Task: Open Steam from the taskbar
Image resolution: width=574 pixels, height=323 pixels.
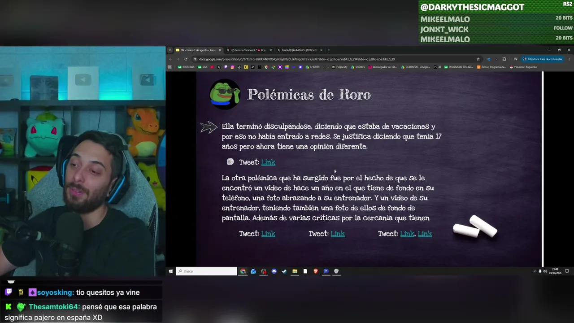Action: [284, 271]
